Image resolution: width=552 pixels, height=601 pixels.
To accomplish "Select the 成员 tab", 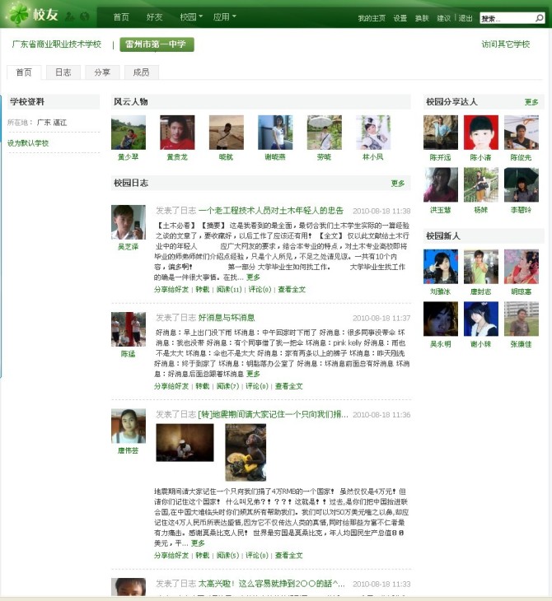I will 141,72.
